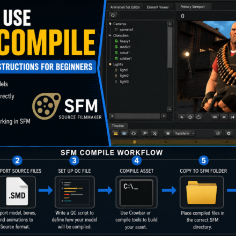Image resolution: width=236 pixels, height=236 pixels.
Task: Click the .SMD file thumbnail
Action: coord(17,191)
